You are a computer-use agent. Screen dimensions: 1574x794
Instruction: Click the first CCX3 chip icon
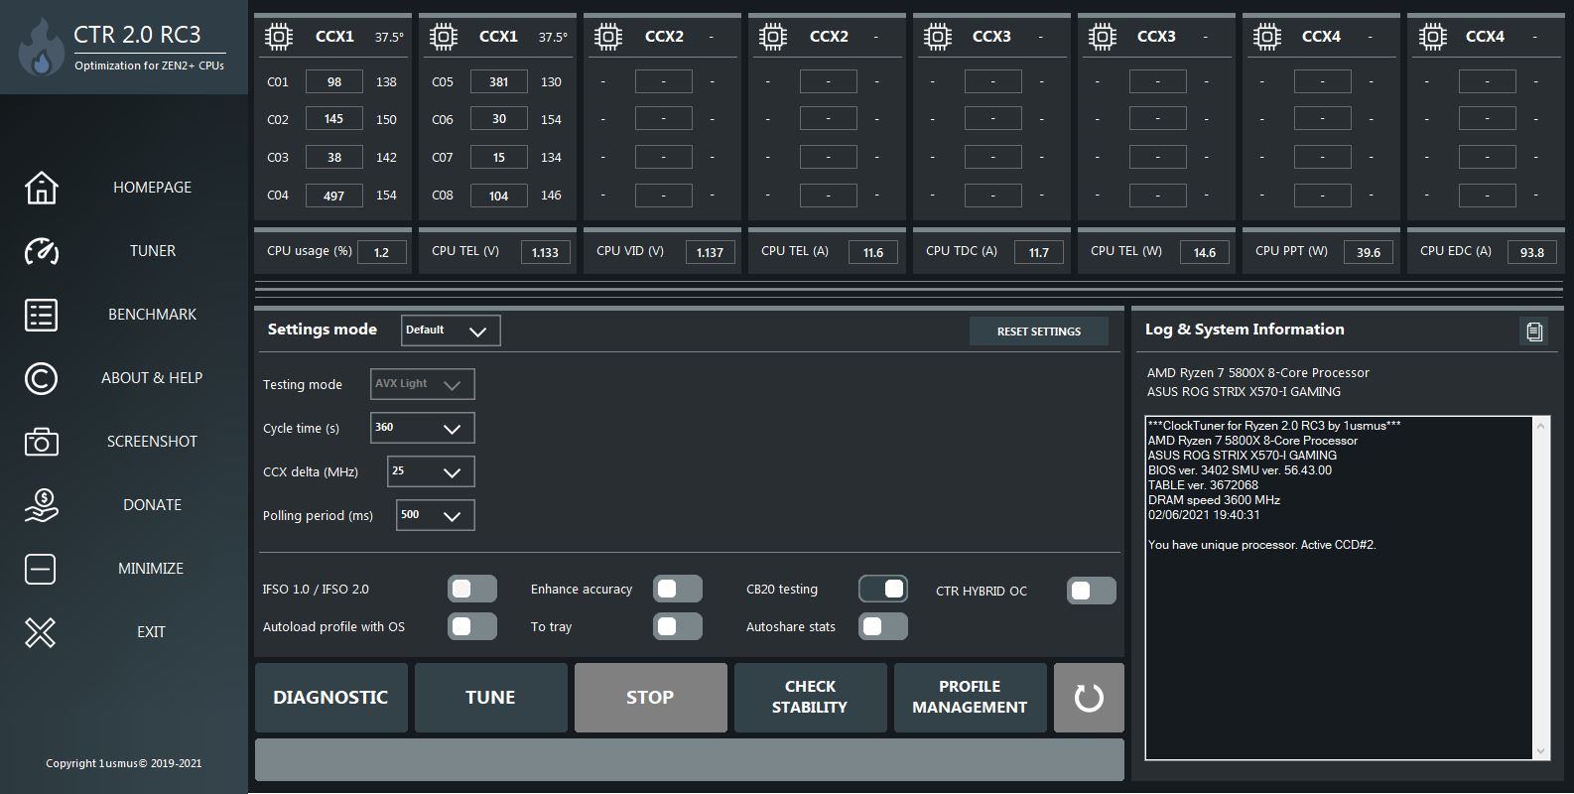(938, 37)
